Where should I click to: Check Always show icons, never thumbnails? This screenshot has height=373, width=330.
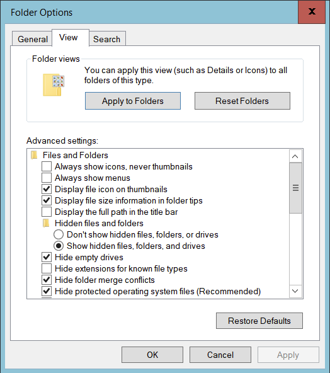coord(47,166)
